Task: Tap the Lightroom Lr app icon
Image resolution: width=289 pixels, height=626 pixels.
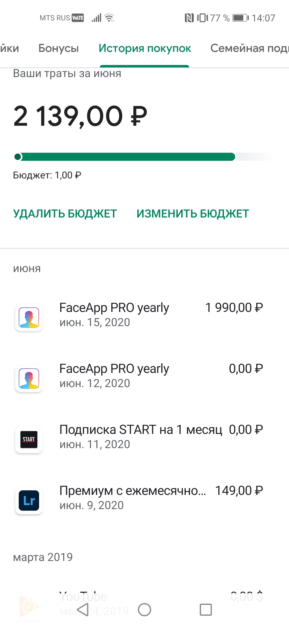Action: [29, 501]
